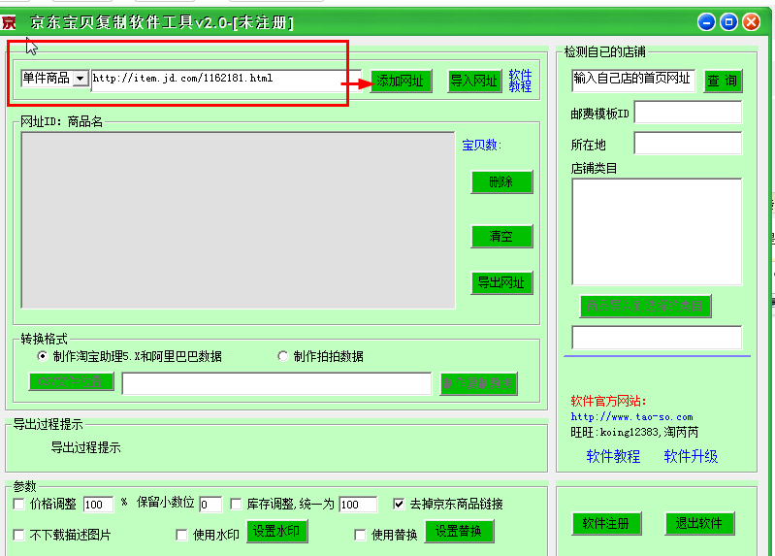Click the 制作复制数据 button
Image resolution: width=775 pixels, height=556 pixels.
tap(478, 384)
